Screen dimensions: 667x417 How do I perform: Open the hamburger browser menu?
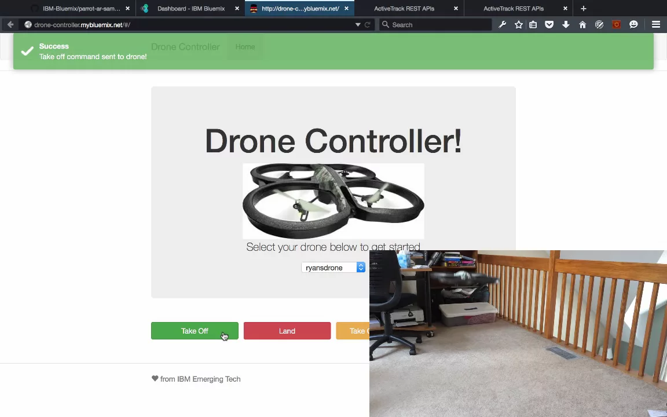click(x=656, y=25)
